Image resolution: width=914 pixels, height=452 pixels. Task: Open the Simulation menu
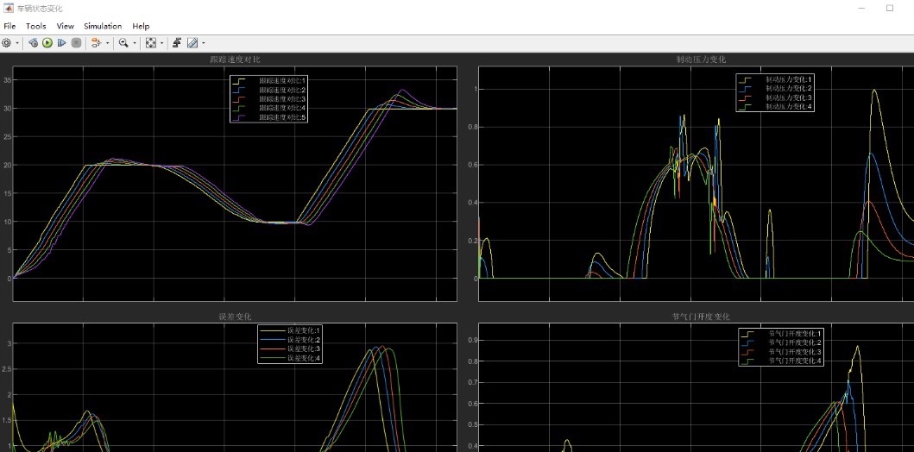pos(103,26)
